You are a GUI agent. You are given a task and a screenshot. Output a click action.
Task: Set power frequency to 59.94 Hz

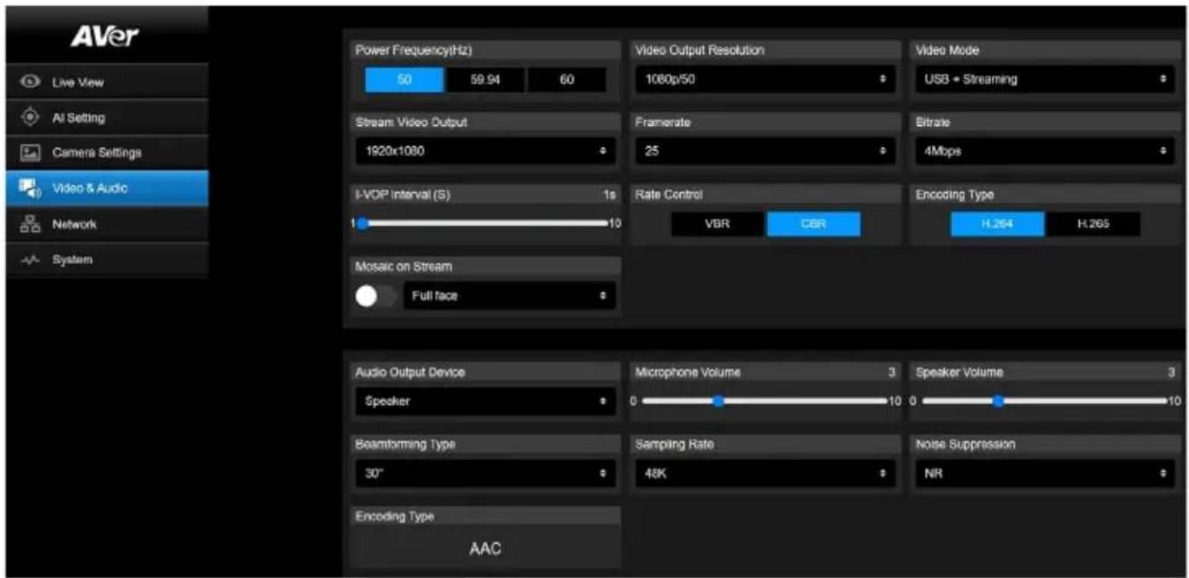coord(485,79)
